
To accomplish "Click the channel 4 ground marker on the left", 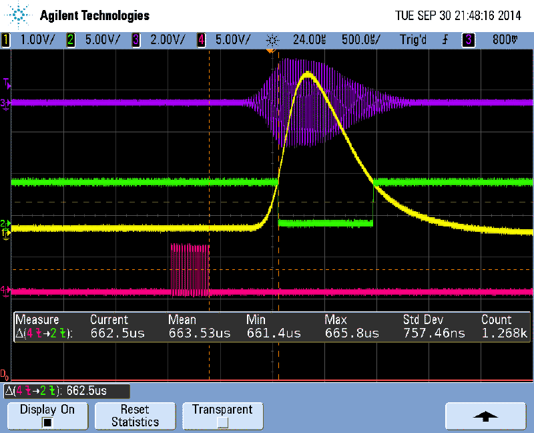I will (7, 291).
